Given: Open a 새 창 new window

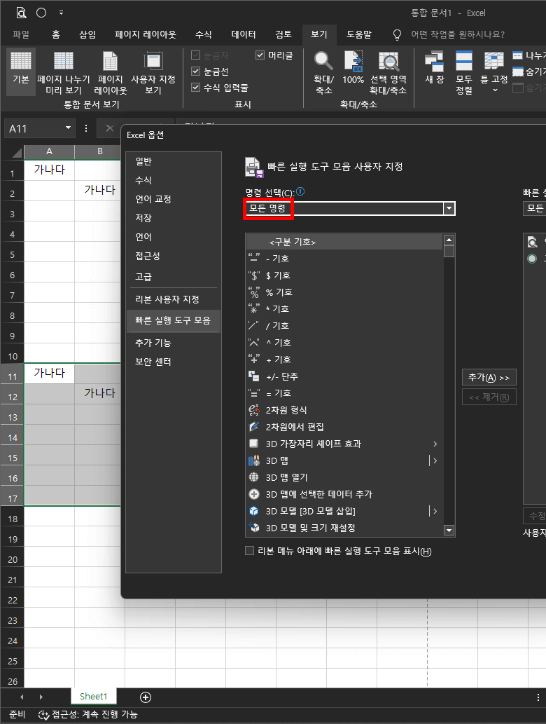Looking at the screenshot, I should 434,62.
